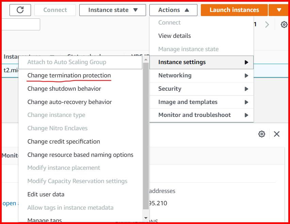Viewport: 290px width, 224px height.
Task: Select Change credit specification
Action: coord(63,141)
